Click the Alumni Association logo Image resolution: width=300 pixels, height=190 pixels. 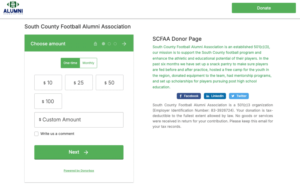pos(13,8)
